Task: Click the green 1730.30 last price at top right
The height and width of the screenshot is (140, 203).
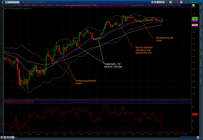Action: point(193,2)
